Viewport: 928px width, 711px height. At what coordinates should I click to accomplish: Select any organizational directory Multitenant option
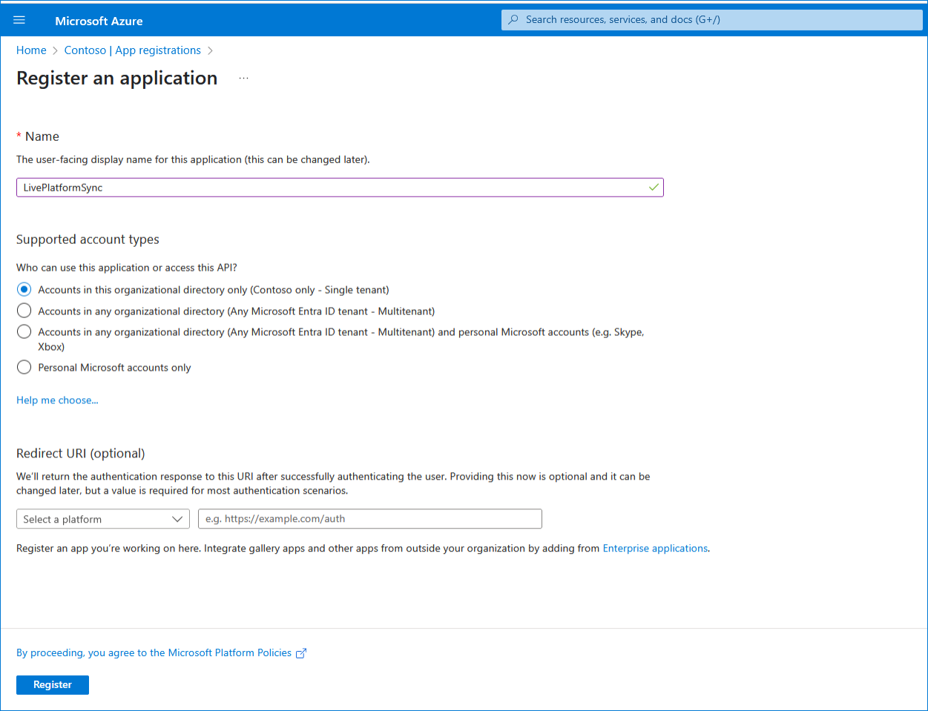coord(24,311)
